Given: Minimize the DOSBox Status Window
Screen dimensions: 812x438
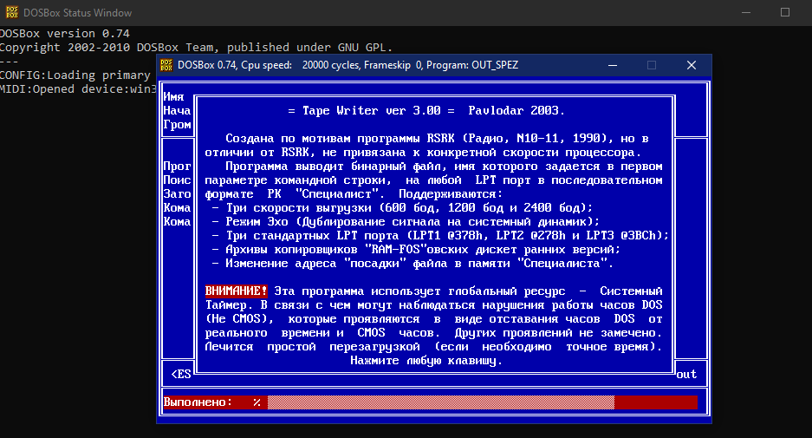Looking at the screenshot, I should (x=746, y=12).
